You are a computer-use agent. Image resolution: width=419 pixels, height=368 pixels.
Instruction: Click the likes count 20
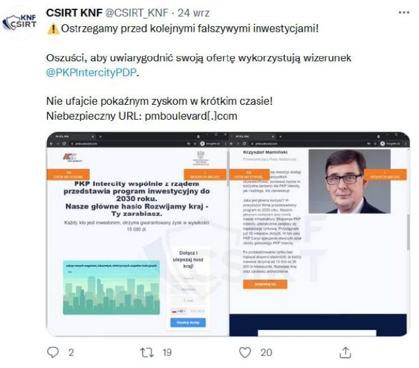(266, 352)
